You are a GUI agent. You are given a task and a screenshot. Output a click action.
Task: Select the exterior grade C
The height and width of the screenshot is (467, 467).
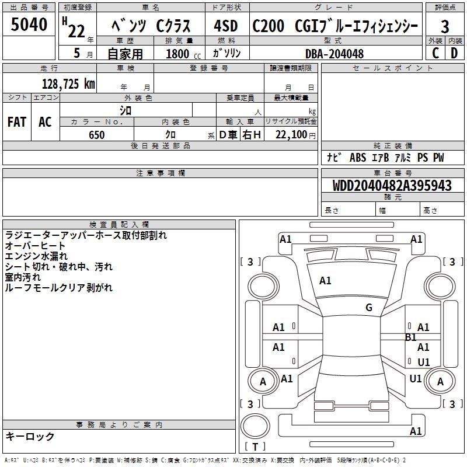(435, 53)
